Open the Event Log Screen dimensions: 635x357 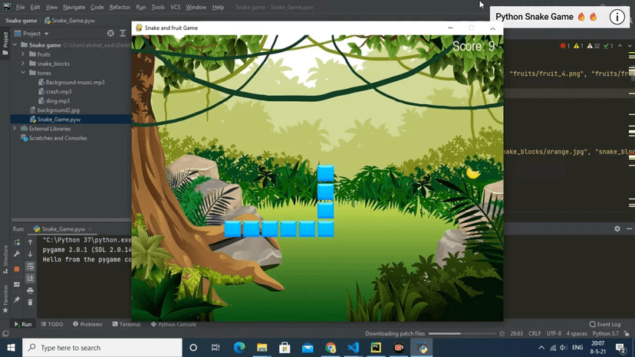(605, 324)
